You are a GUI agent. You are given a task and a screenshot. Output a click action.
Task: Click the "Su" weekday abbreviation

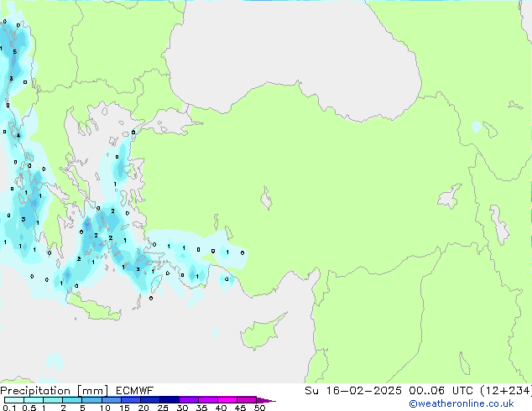pos(311,391)
